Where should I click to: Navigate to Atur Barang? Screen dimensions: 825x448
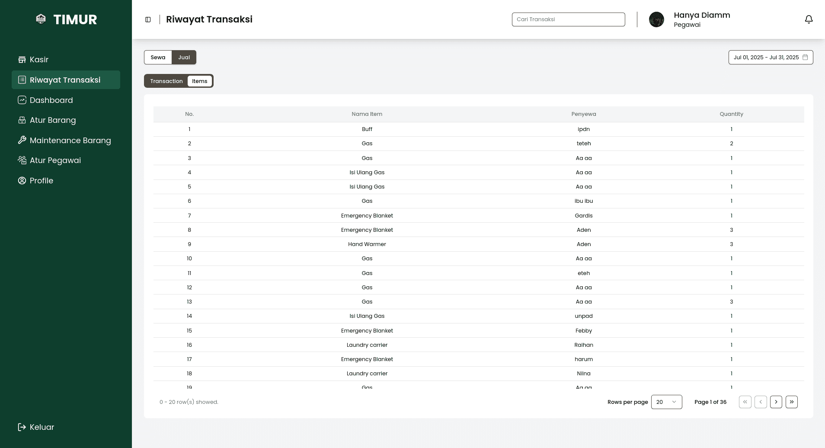[52, 120]
